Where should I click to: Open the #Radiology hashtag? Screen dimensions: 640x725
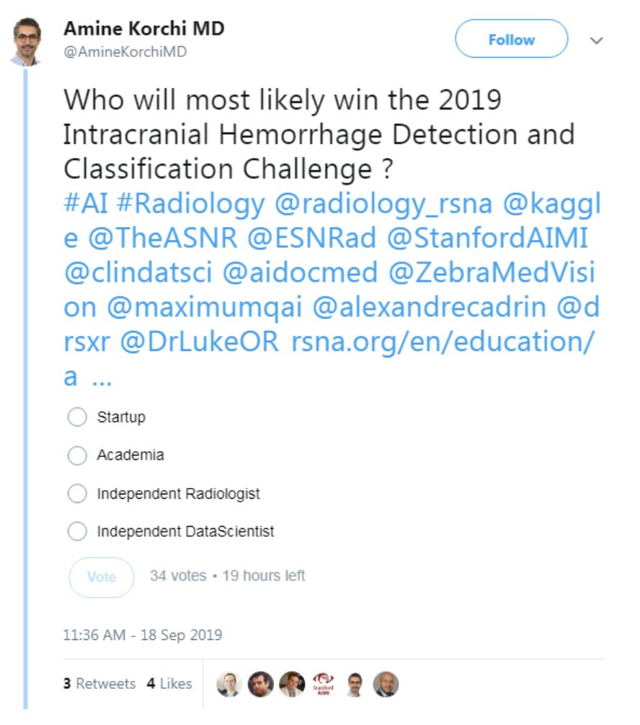[190, 205]
